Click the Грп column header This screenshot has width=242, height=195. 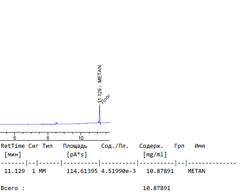[179, 146]
